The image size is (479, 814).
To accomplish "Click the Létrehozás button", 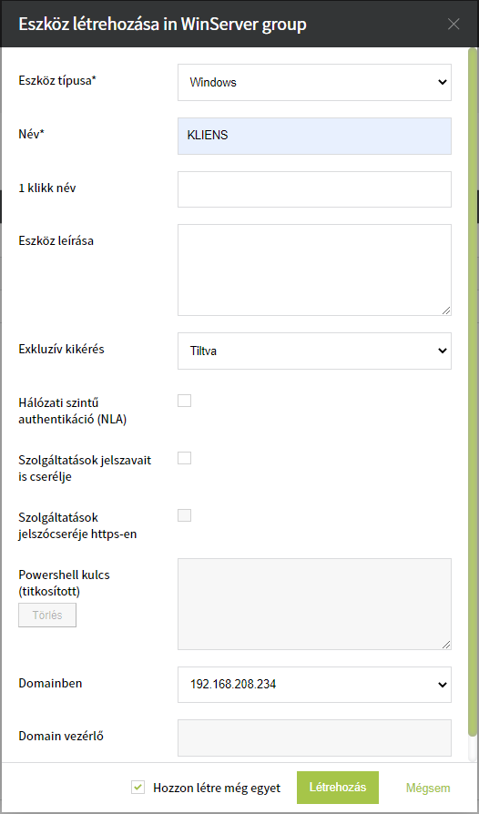I will pyautogui.click(x=338, y=787).
